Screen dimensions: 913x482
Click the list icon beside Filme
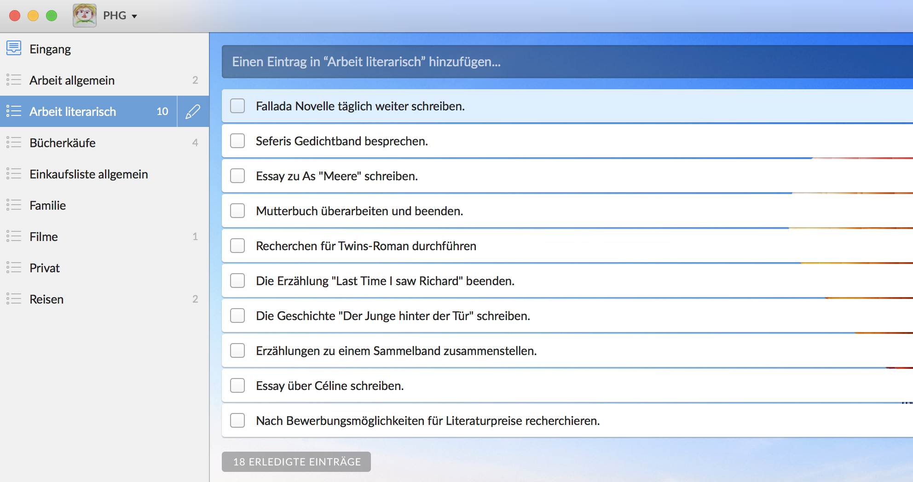click(14, 236)
